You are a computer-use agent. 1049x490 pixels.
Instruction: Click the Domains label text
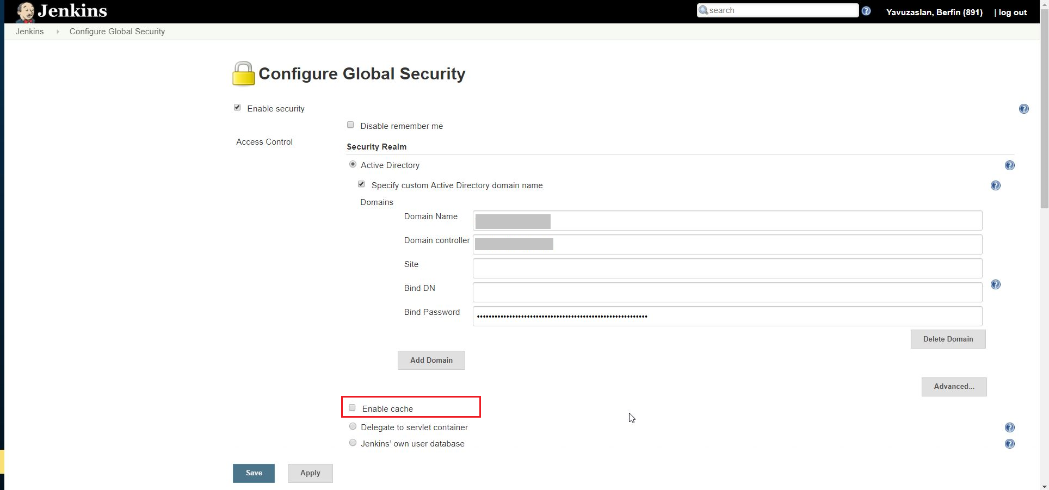(377, 202)
